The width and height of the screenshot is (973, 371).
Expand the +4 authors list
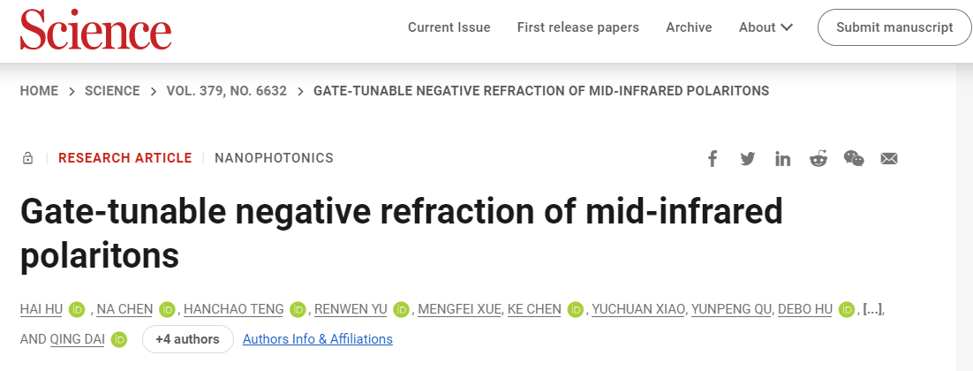[x=187, y=339]
